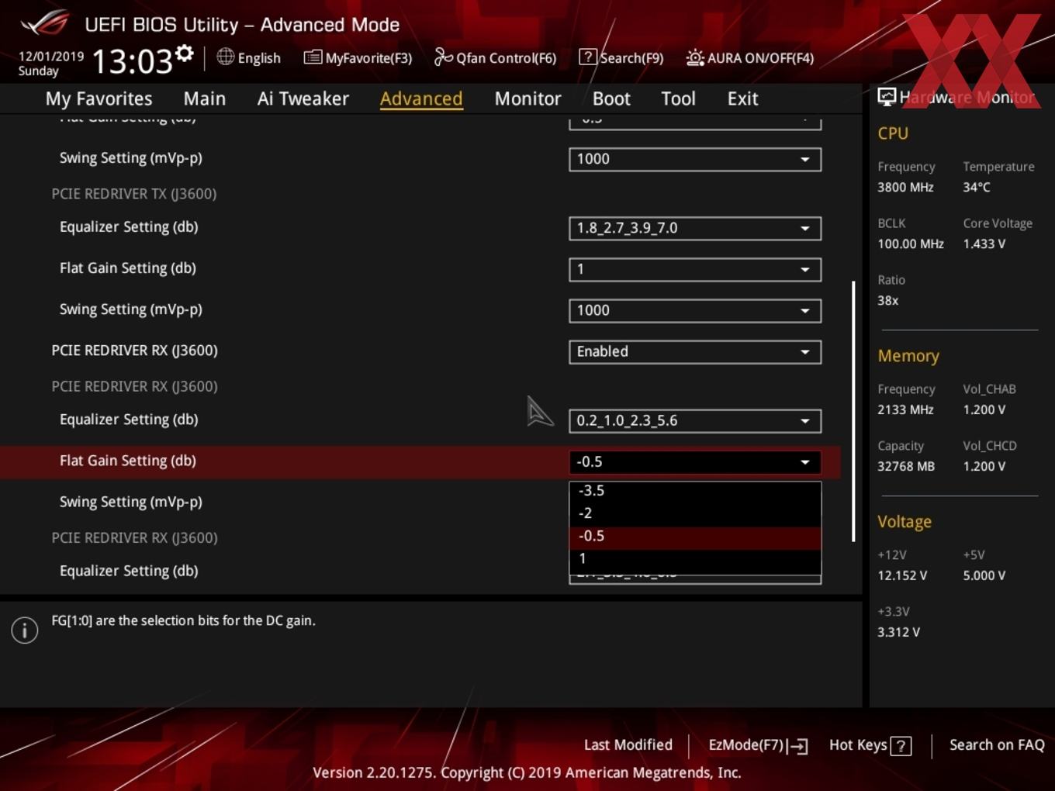Click the settings list scrollbar
1055x791 pixels.
(853, 411)
